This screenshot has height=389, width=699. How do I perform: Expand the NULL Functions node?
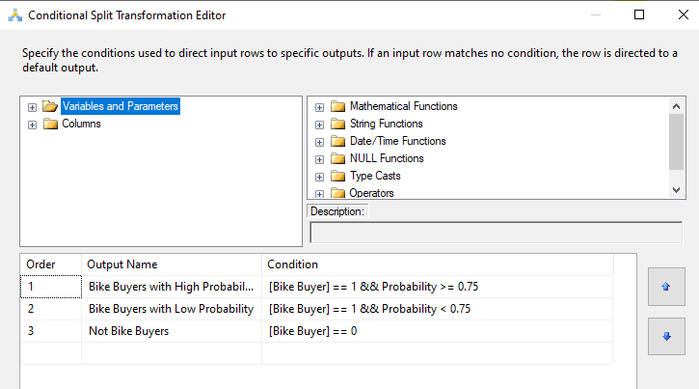(x=319, y=158)
